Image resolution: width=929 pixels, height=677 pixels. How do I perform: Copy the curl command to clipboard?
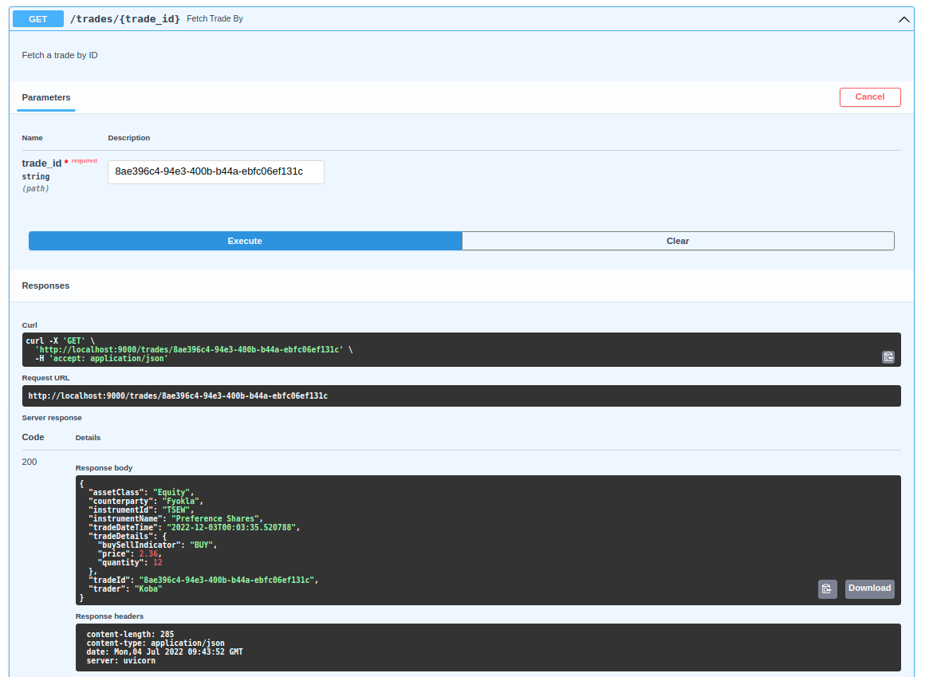coord(888,356)
